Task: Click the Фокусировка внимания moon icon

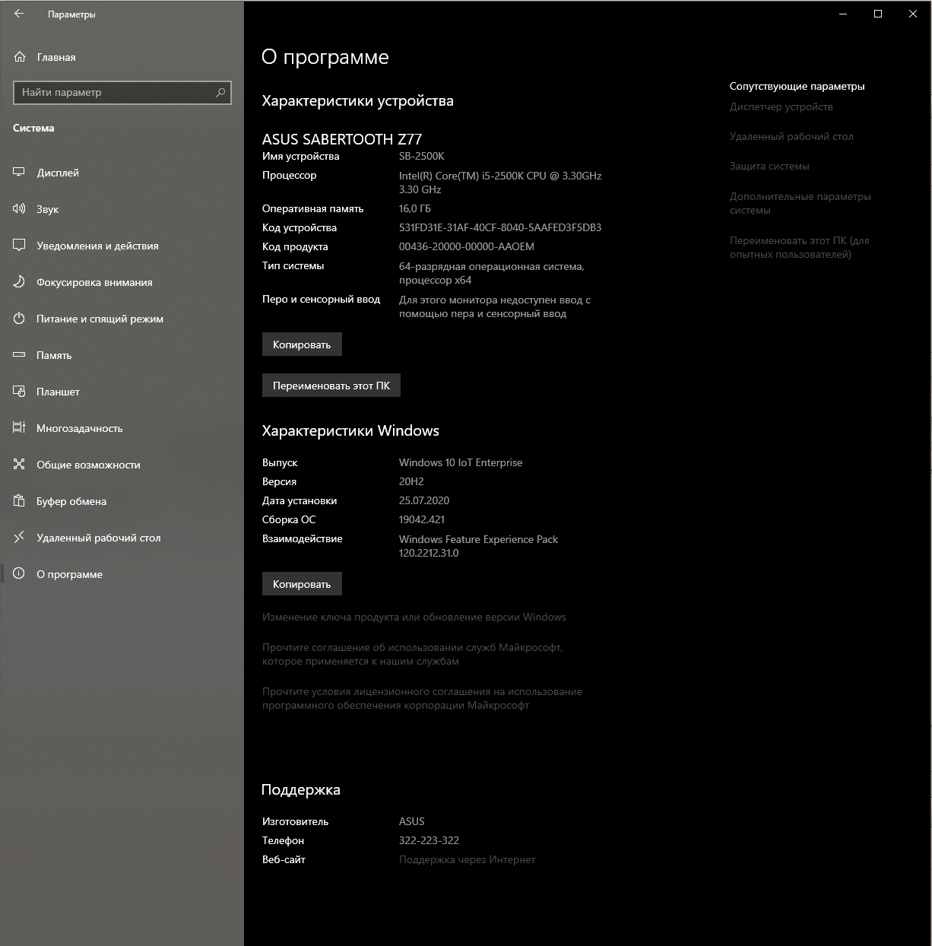Action: click(x=20, y=282)
